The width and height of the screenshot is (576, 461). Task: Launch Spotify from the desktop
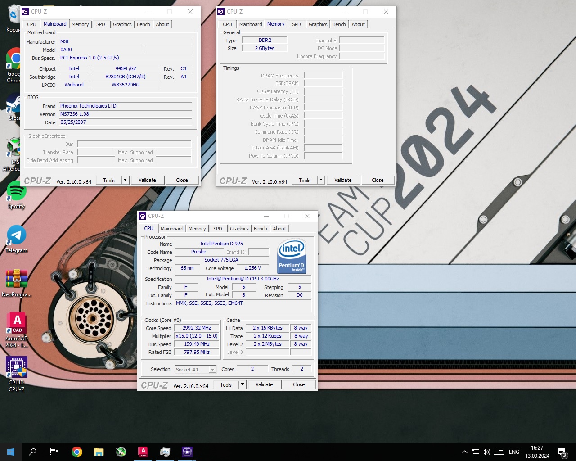click(17, 195)
